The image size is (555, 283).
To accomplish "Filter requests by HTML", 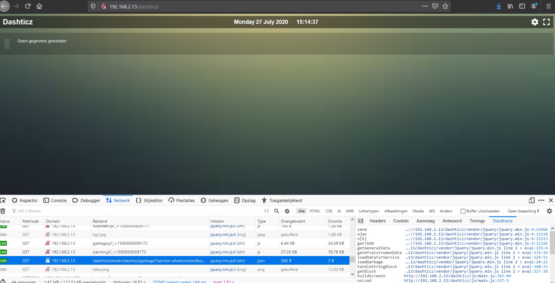I will click(x=315, y=211).
